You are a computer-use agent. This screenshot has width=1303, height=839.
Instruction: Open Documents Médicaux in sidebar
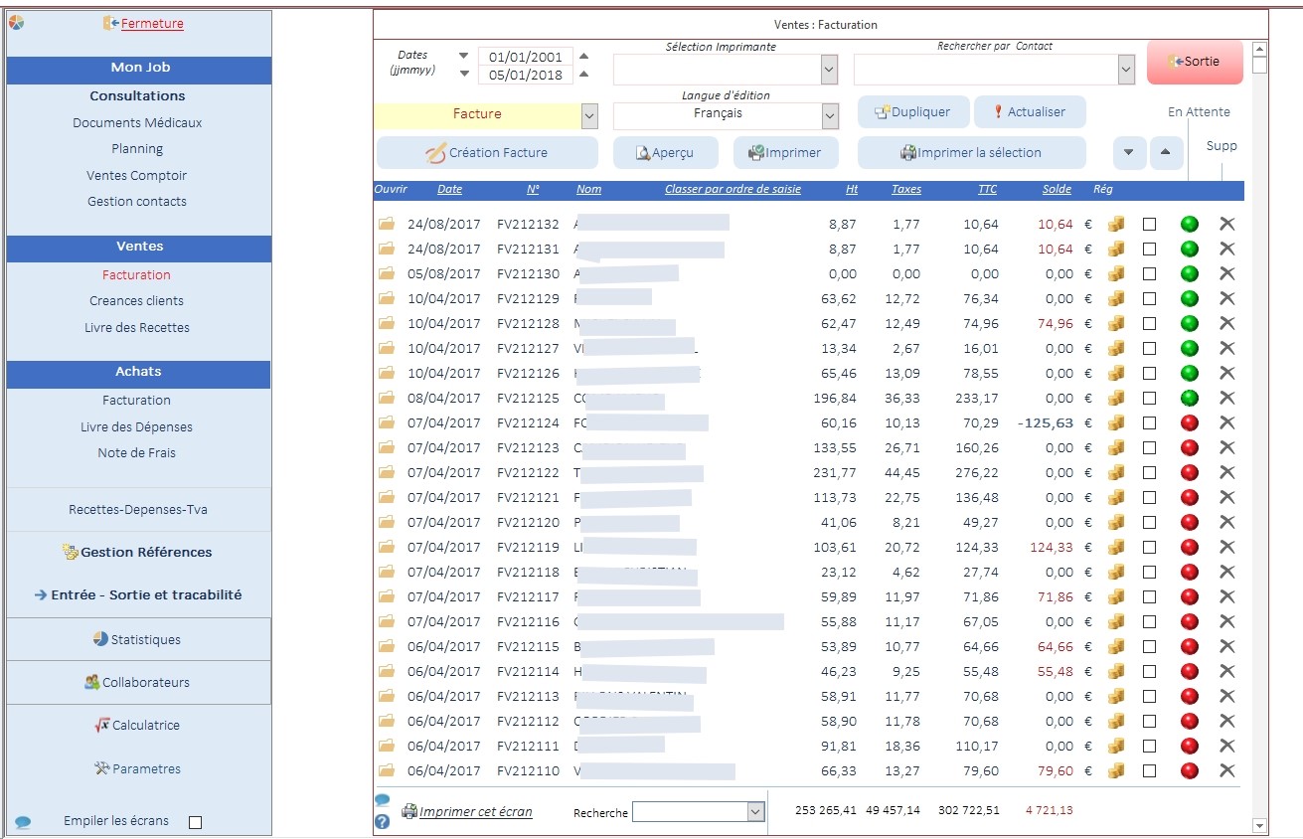point(137,122)
